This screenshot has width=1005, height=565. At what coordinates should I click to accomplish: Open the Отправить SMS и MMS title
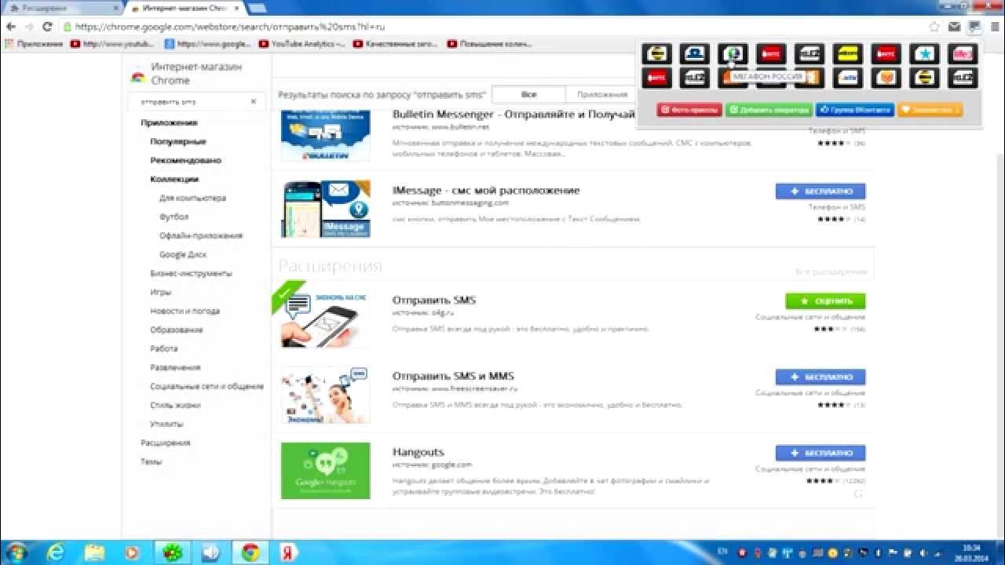(x=453, y=376)
